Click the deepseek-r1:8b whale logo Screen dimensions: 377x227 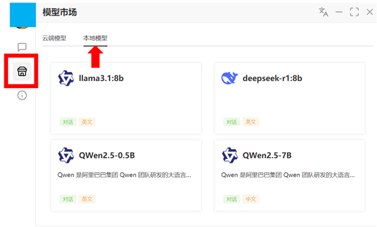pos(229,78)
